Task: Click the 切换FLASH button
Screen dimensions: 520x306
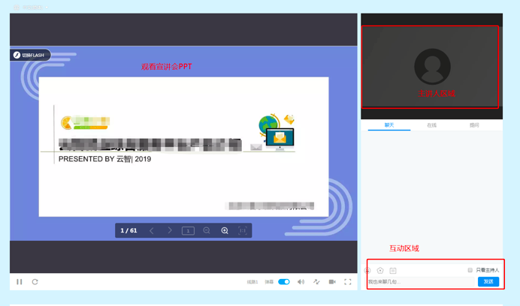Action: tap(30, 55)
